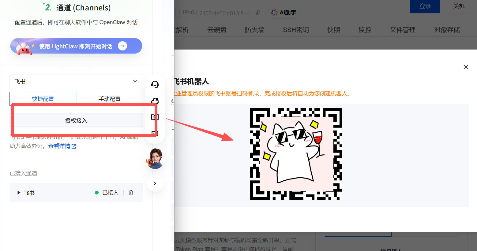The image size is (477, 251).
Task: Click the headset customer support icon
Action: tap(155, 84)
